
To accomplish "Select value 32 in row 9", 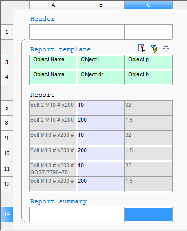I will click(149, 138).
